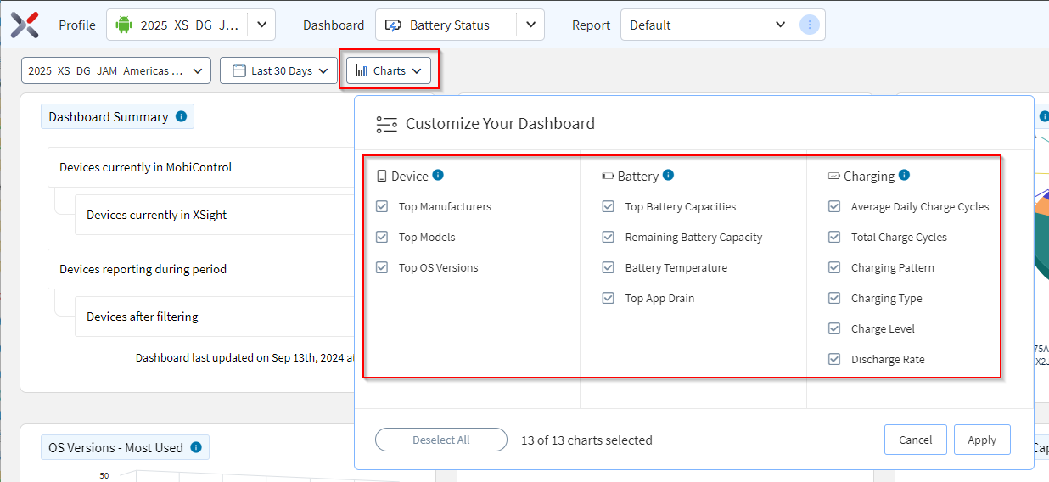
Task: Click the Battery Status dashboard name
Action: click(450, 25)
